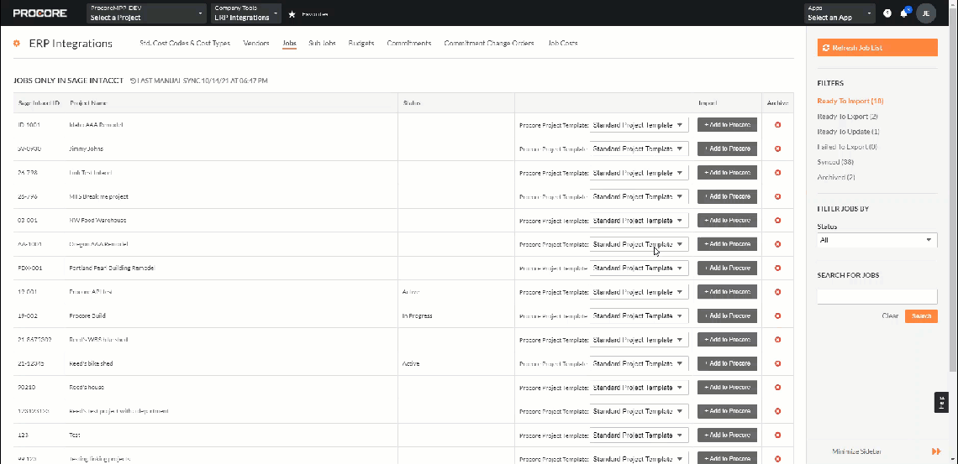Click the Minimize Sidebar arrows

(936, 451)
